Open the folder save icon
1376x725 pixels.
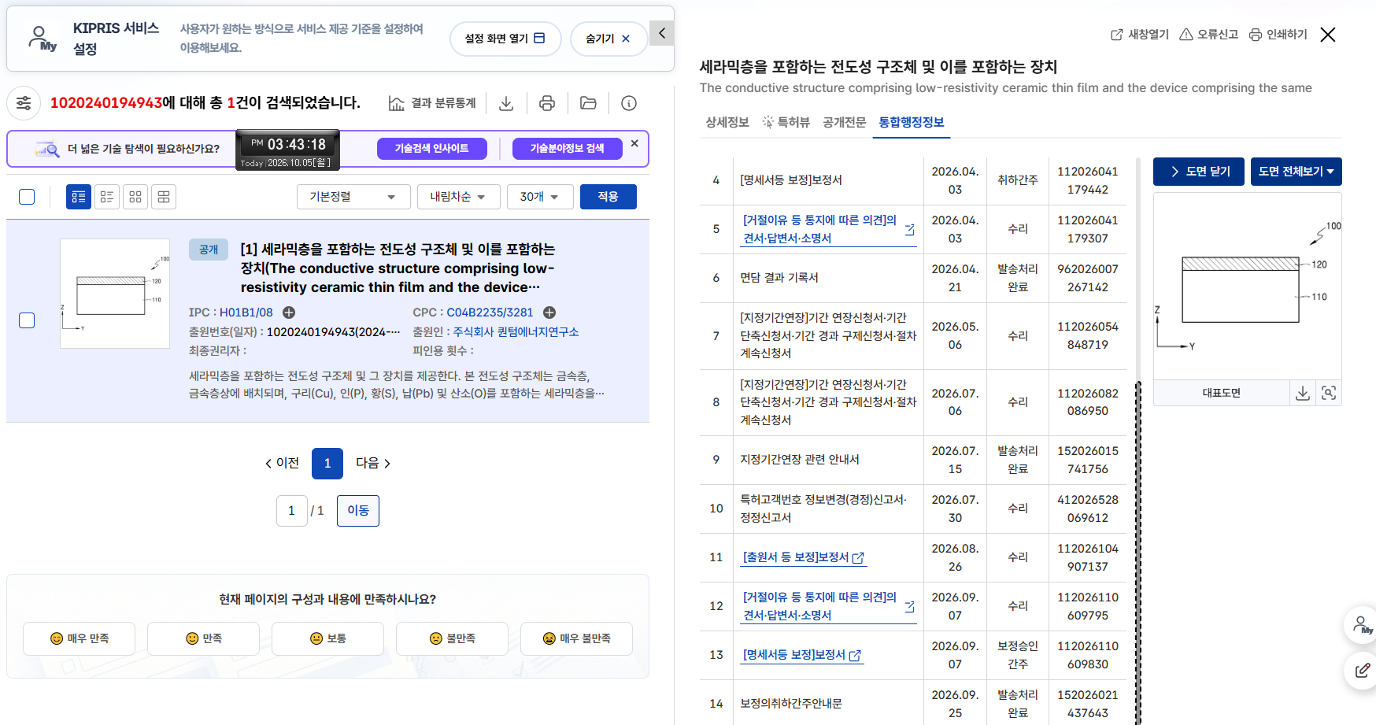click(x=588, y=103)
